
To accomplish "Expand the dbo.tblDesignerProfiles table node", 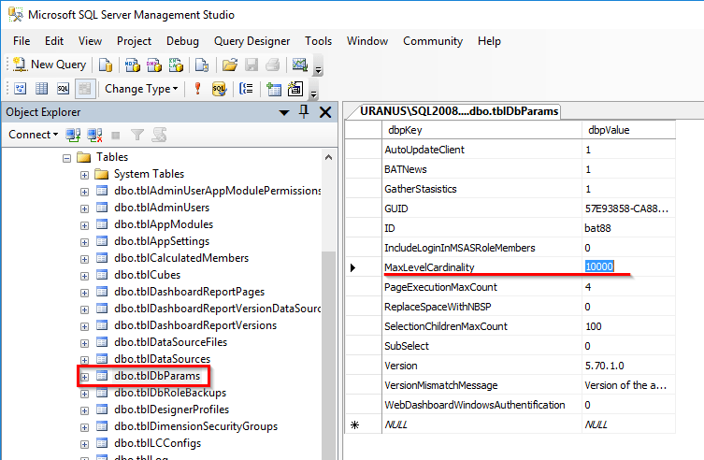I will point(84,410).
